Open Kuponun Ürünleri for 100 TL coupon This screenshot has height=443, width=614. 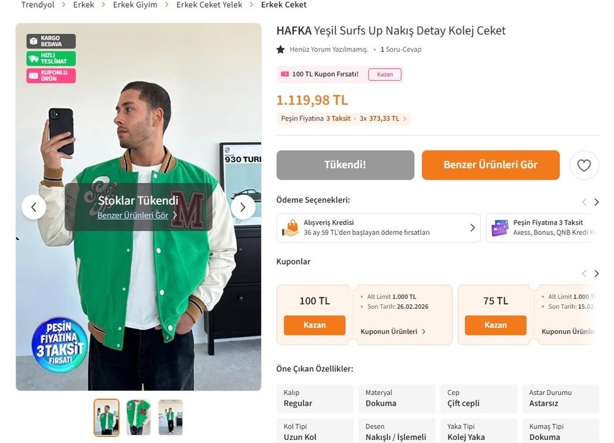393,331
